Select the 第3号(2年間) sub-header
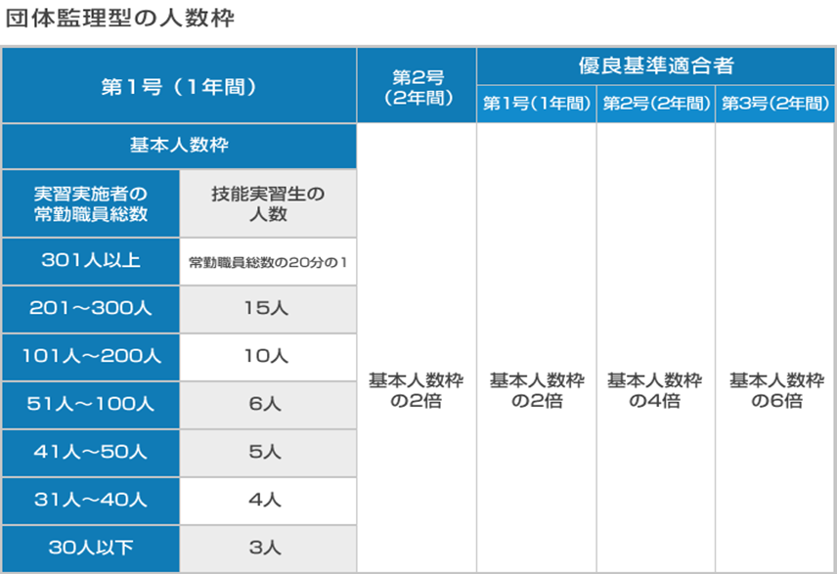 coord(775,104)
